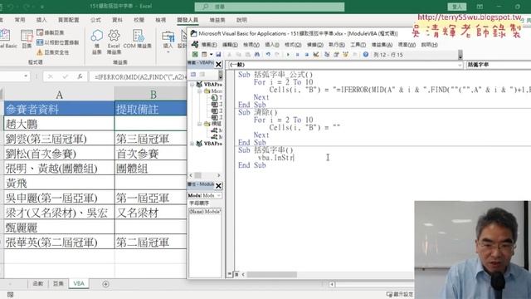This screenshot has width=531, height=299.
Task: Open the toolbar options arrow at VBA toolbar end
Action: (460, 55)
